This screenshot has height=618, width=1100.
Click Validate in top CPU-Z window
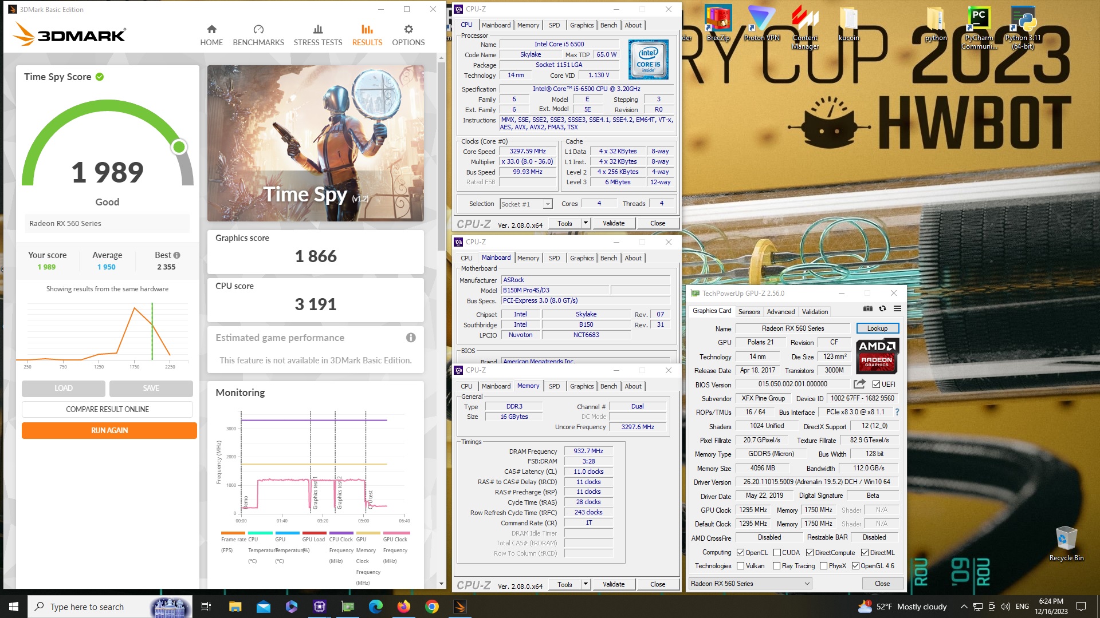tap(614, 223)
